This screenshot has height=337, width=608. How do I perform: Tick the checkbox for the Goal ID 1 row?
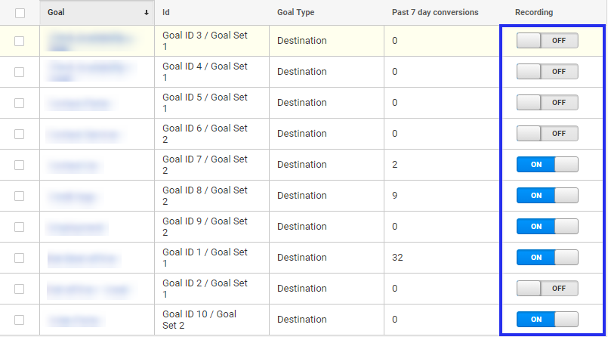click(x=19, y=258)
